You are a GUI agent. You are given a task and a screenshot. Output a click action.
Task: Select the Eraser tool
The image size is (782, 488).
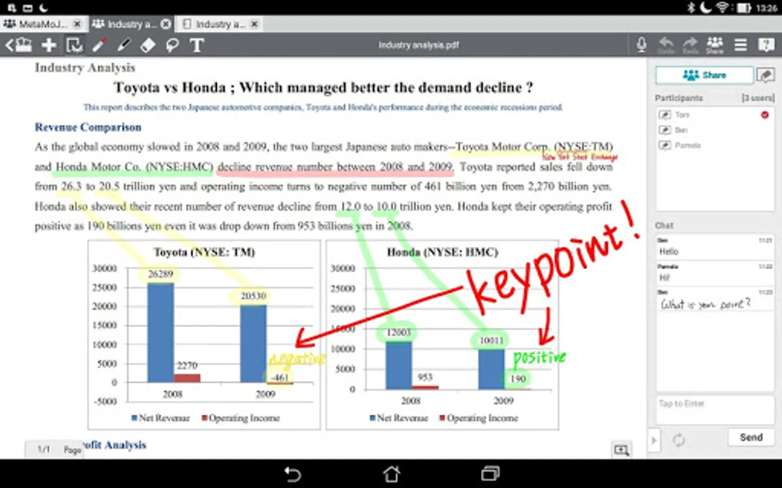pyautogui.click(x=148, y=45)
